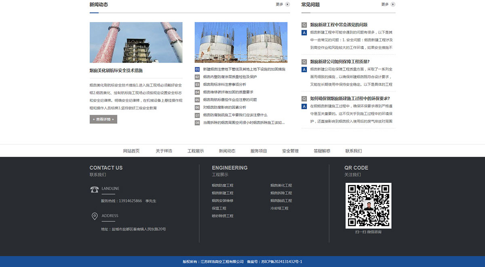Open the 查看详情 button
Viewport: 485px width, 267px height.
[103, 119]
